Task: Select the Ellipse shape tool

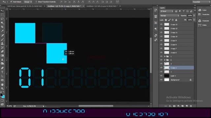Action: point(2,80)
